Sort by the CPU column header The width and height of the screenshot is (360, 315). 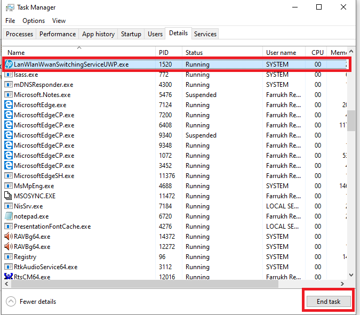click(316, 52)
